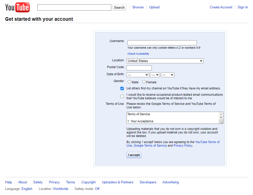
Task: Click the I accept button
Action: (x=134, y=155)
